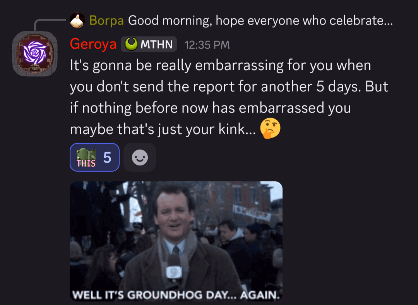Image resolution: width=418 pixels, height=305 pixels.
Task: Click the frog THIS emoji image
Action: click(x=86, y=157)
